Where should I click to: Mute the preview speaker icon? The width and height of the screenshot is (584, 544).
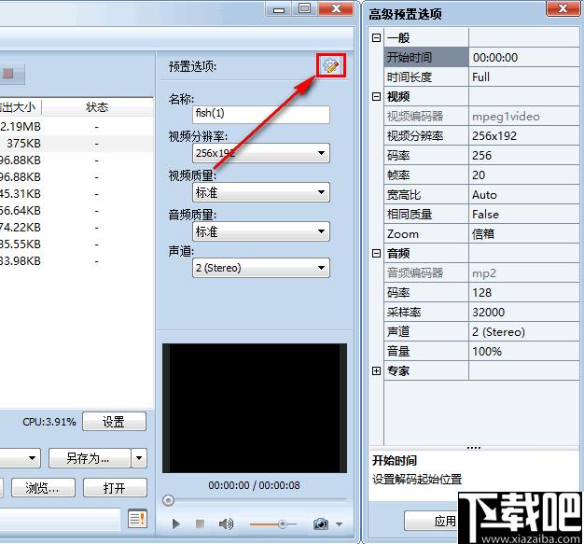click(x=227, y=524)
